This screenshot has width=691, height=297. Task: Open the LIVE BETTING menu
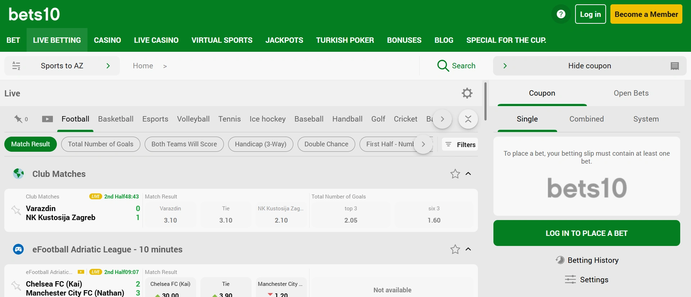[x=57, y=40]
